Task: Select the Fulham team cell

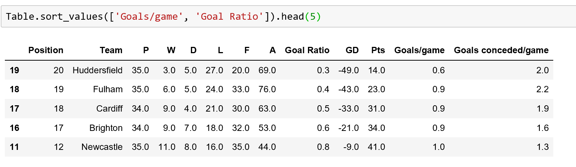Action: (108, 89)
